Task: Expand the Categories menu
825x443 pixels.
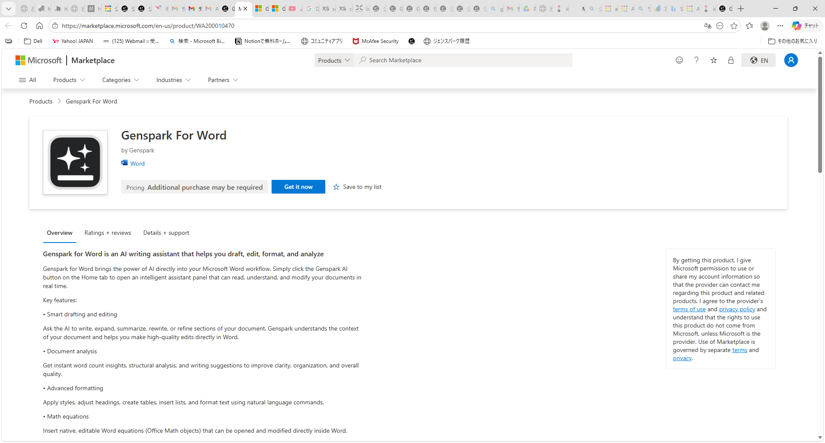Action: [x=120, y=80]
